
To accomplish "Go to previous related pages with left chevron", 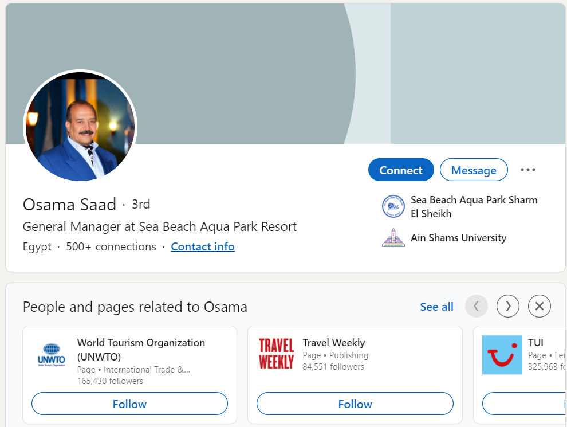I will (x=477, y=307).
